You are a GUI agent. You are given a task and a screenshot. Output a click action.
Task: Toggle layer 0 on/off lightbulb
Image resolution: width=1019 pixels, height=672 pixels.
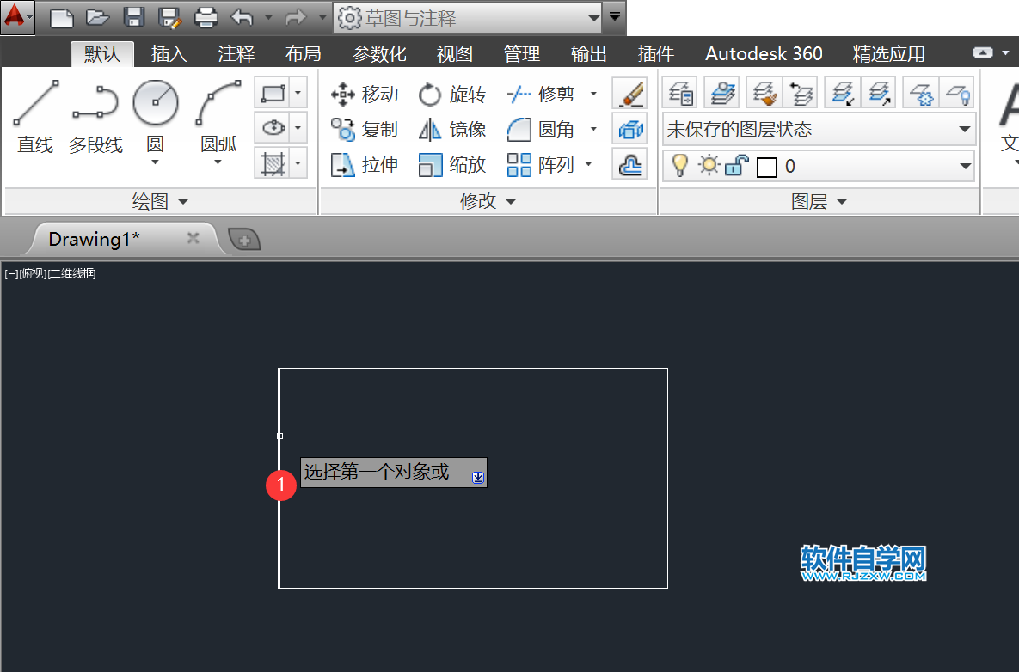pyautogui.click(x=680, y=166)
